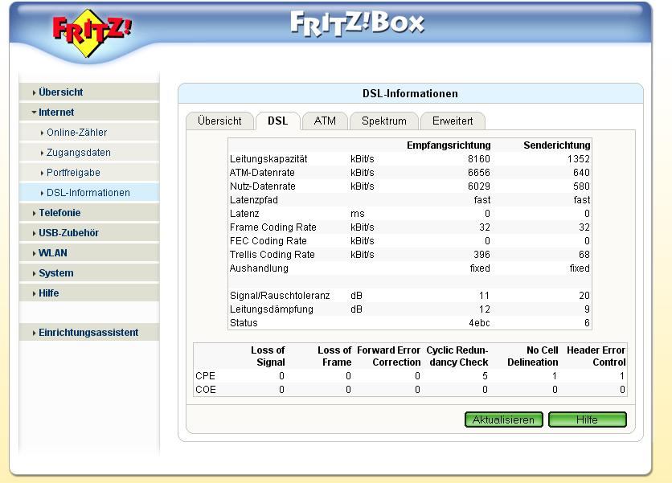Click the value 1352 in Senderichtung
The width and height of the screenshot is (672, 483).
pos(579,159)
